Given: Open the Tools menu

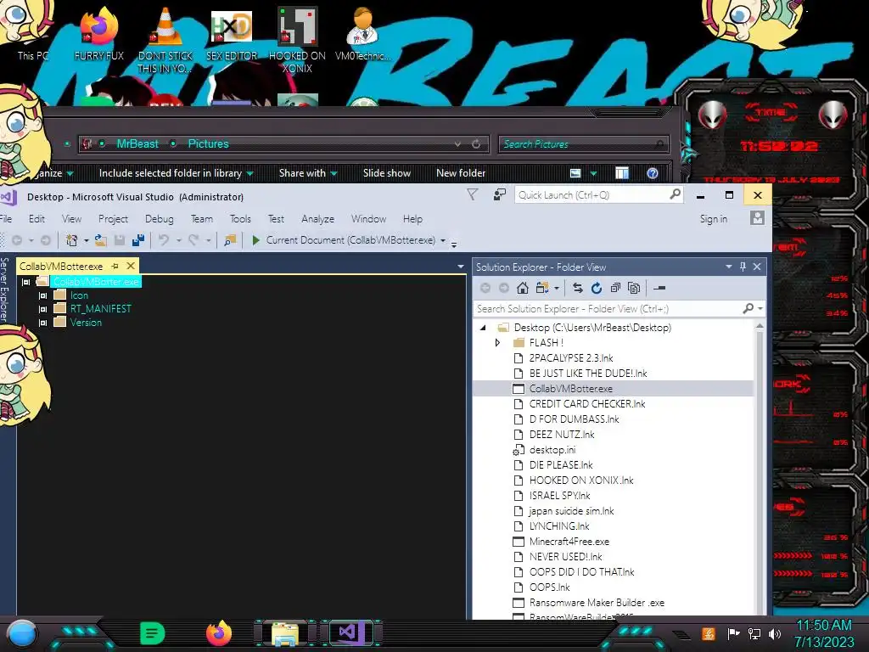Looking at the screenshot, I should [x=240, y=219].
